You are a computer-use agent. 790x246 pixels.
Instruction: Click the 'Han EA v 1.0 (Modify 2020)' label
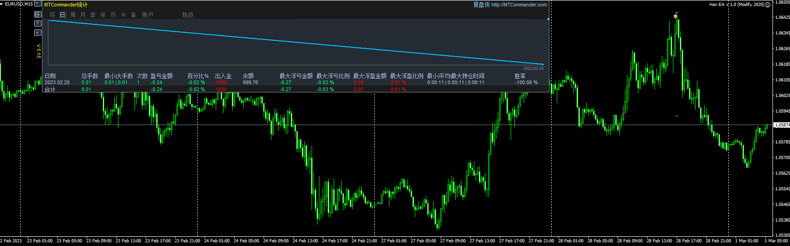pyautogui.click(x=737, y=5)
